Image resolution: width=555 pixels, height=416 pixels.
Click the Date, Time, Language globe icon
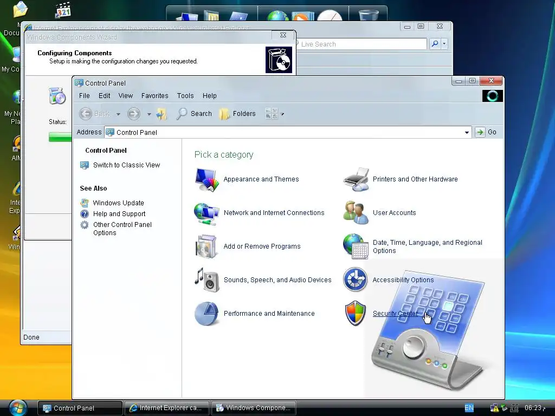coord(356,246)
